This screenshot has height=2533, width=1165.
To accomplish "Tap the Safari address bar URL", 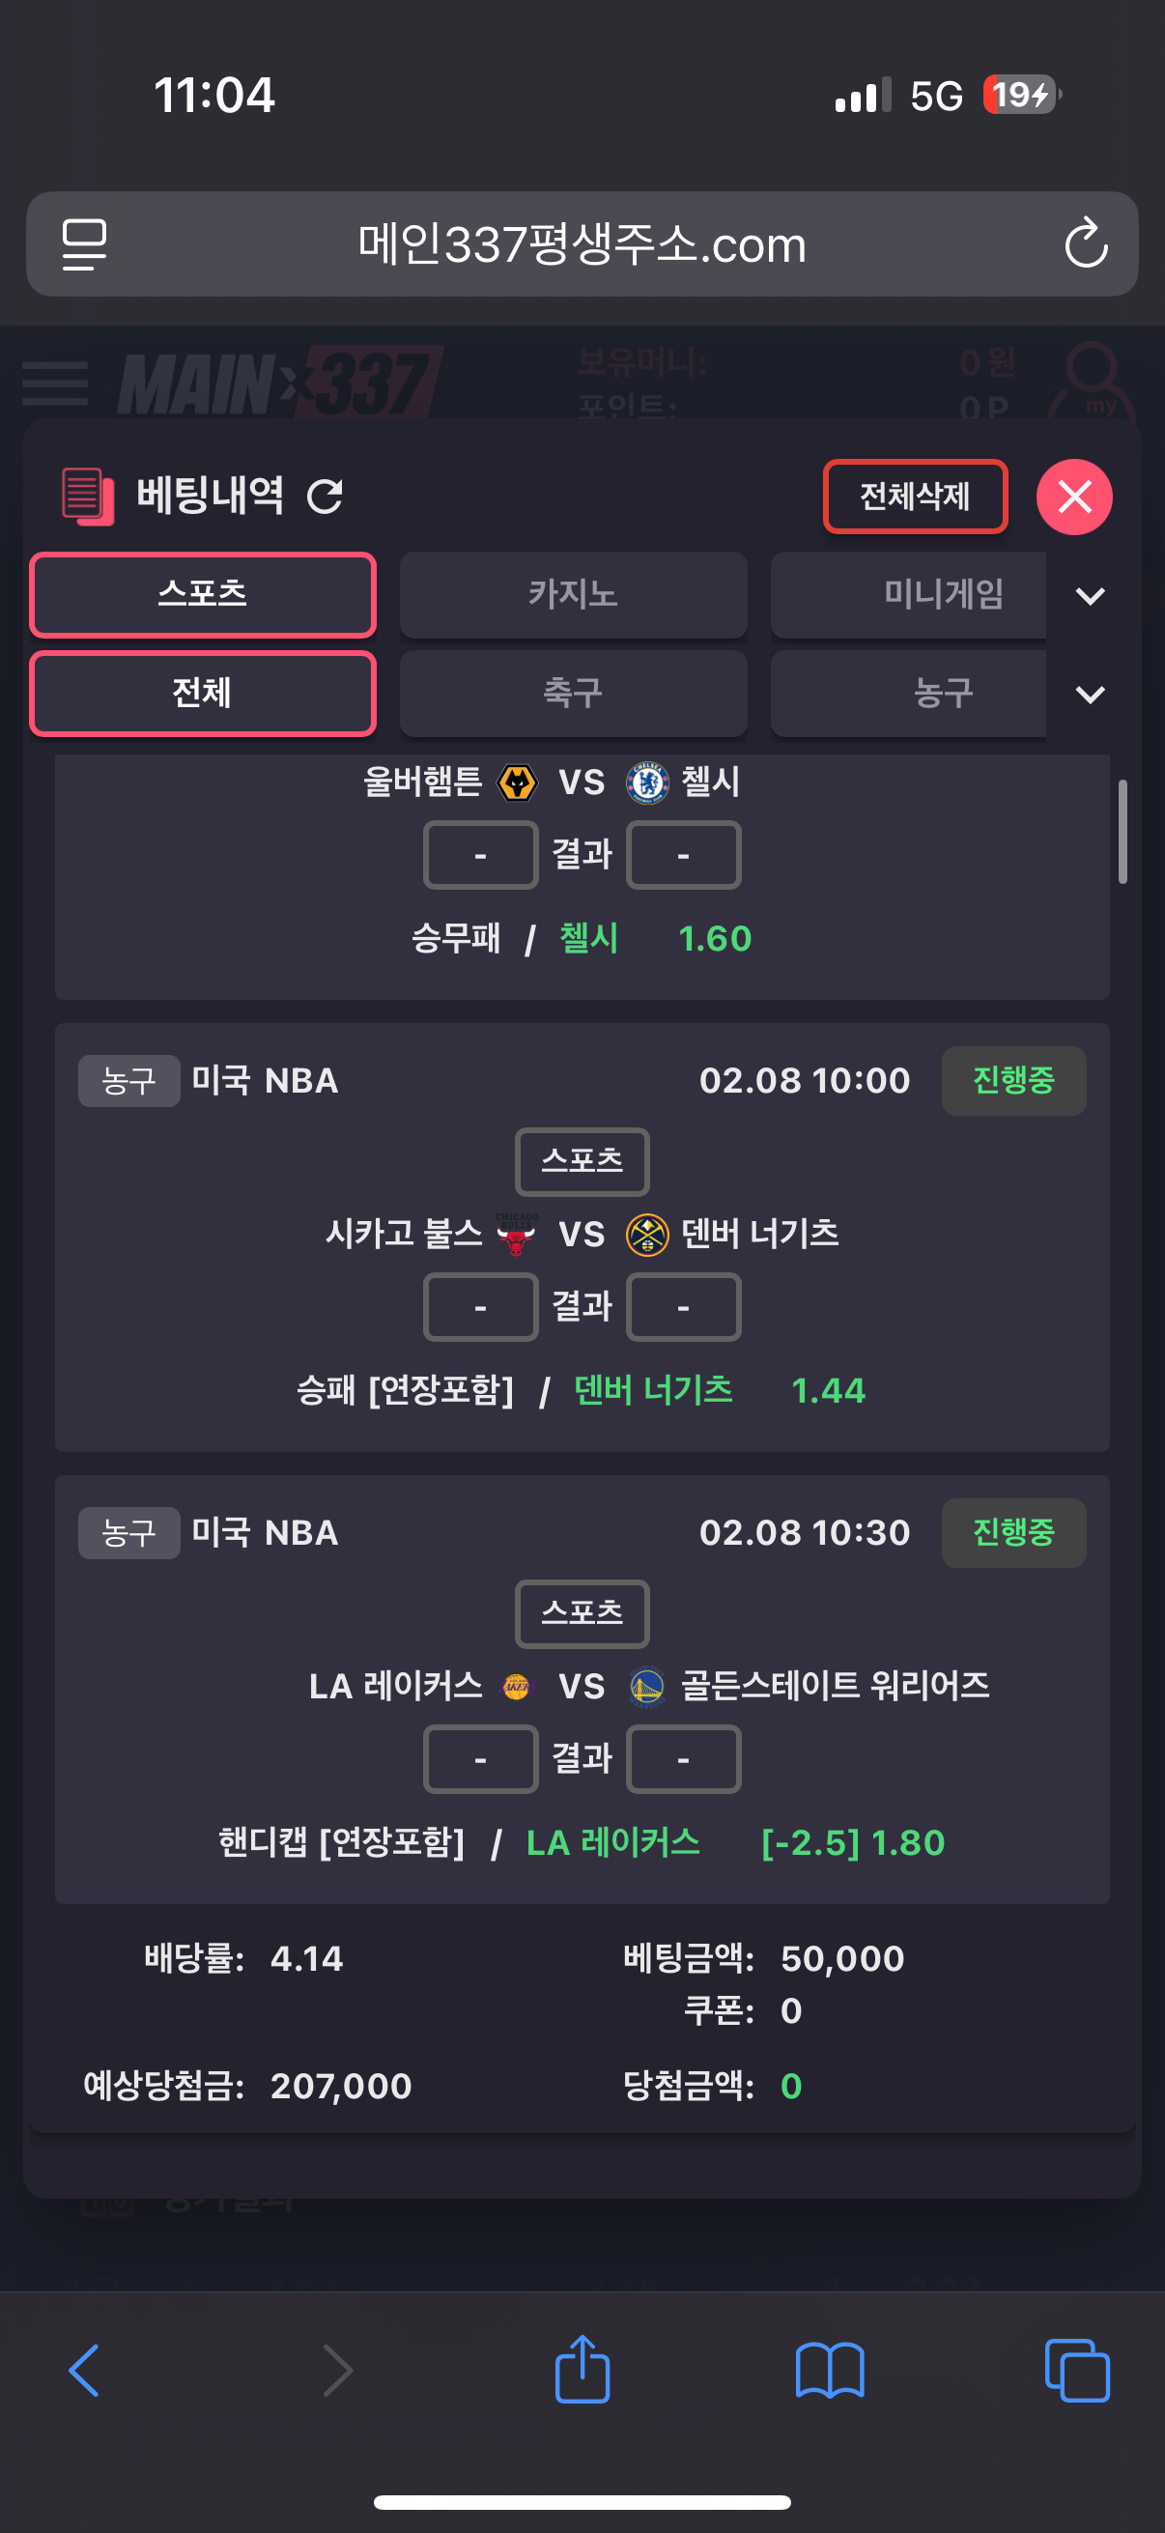I will click(582, 243).
